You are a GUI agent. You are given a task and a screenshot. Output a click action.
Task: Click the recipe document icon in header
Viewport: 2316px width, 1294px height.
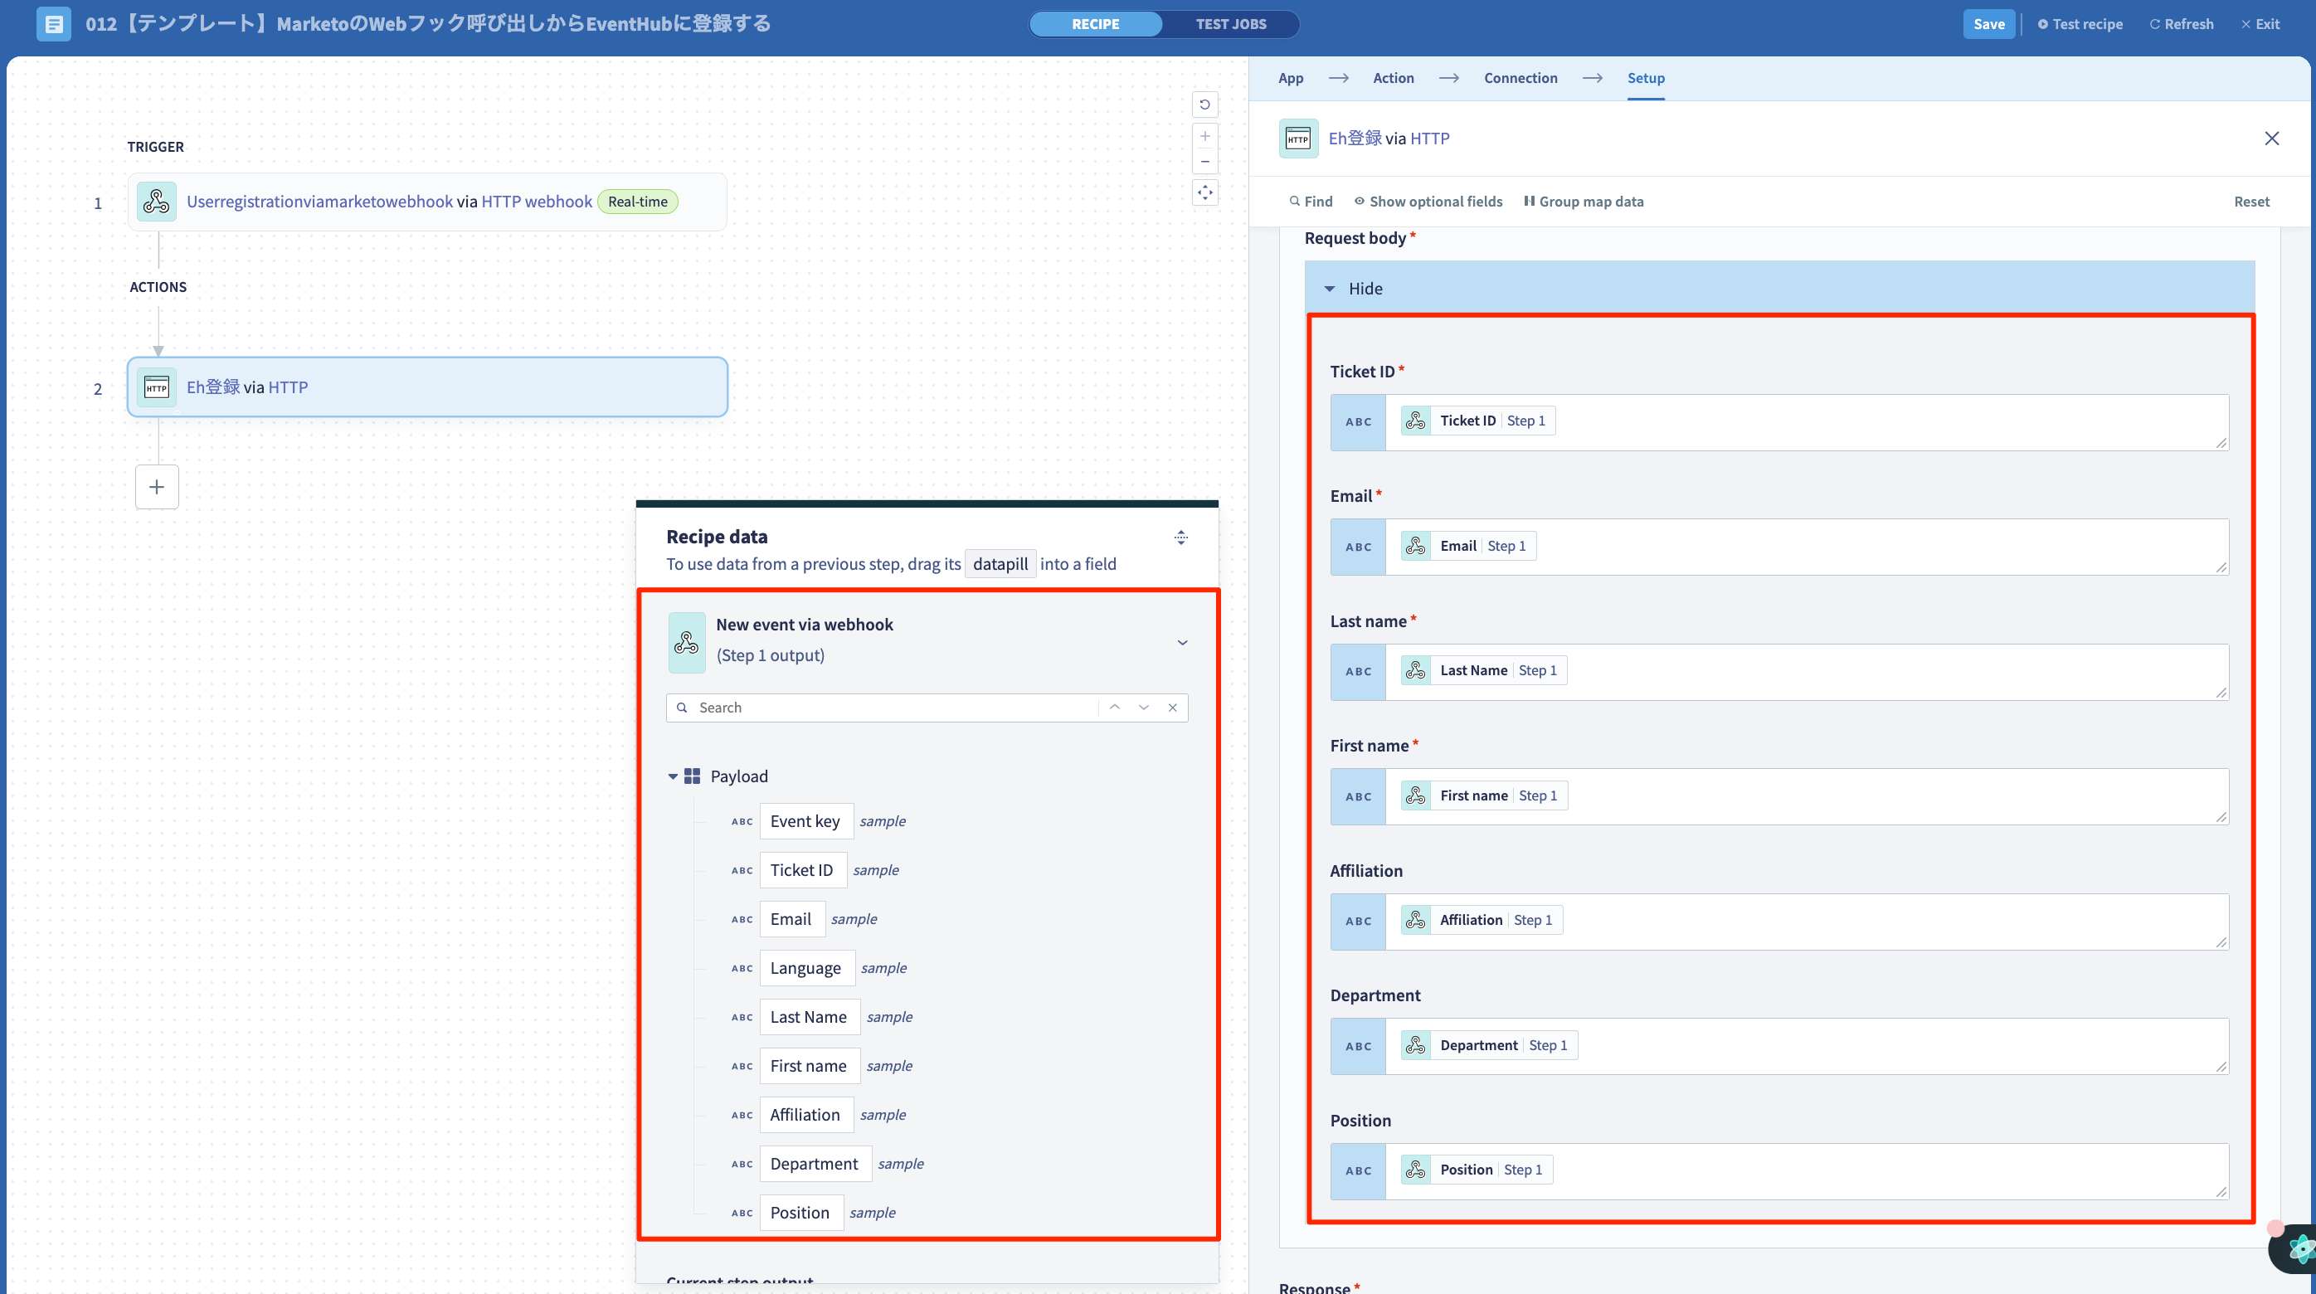pos(53,23)
